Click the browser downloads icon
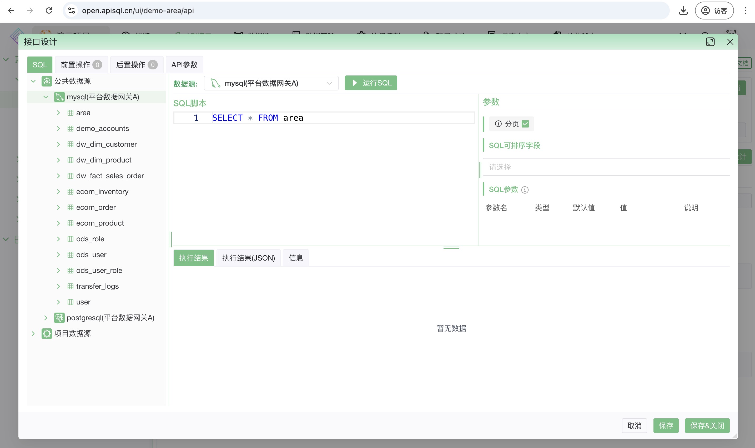The width and height of the screenshot is (755, 448). point(683,11)
